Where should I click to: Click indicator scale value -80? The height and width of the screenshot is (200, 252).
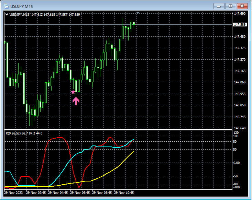tap(235, 184)
